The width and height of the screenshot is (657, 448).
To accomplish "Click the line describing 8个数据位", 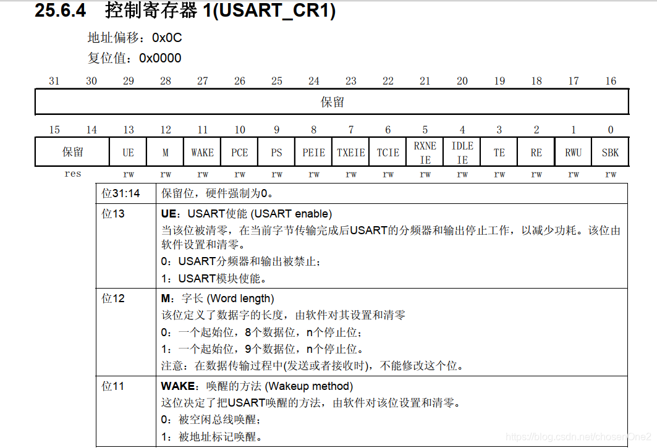I will coord(261,332).
